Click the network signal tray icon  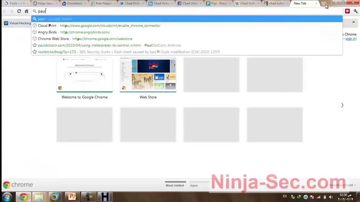tap(318, 197)
